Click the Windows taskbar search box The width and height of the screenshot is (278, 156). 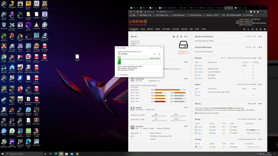click(24, 154)
